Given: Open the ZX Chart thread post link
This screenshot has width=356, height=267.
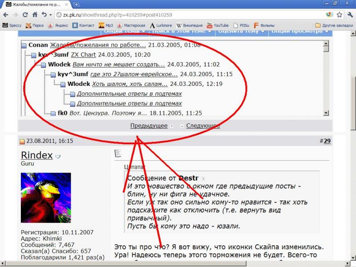Looking at the screenshot, I should 83,55.
